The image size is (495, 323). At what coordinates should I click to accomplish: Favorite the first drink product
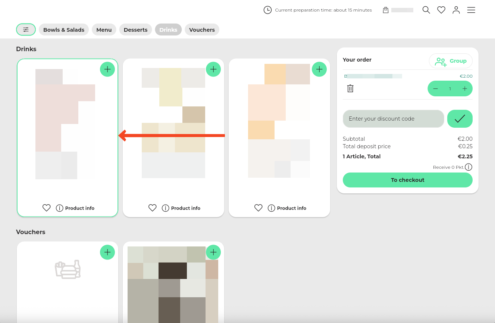pos(47,208)
